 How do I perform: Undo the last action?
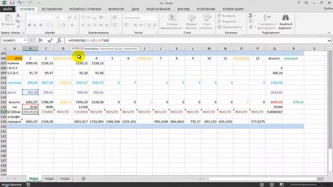[x=20, y=3]
